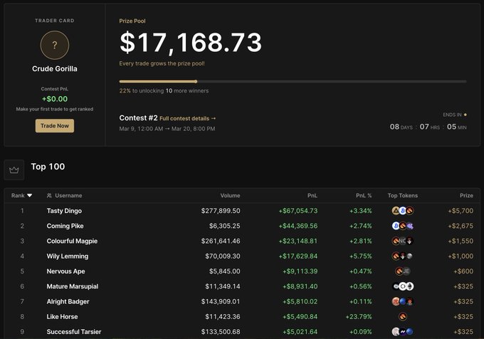Click the question mark trader avatar
484x339 pixels.
55,45
